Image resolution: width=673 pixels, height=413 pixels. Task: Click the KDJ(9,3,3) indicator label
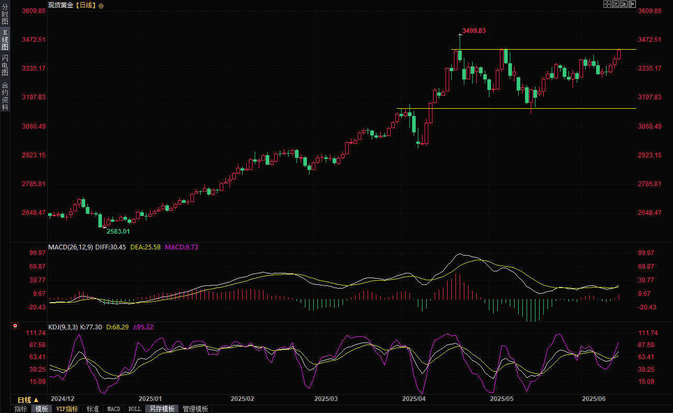[63, 327]
